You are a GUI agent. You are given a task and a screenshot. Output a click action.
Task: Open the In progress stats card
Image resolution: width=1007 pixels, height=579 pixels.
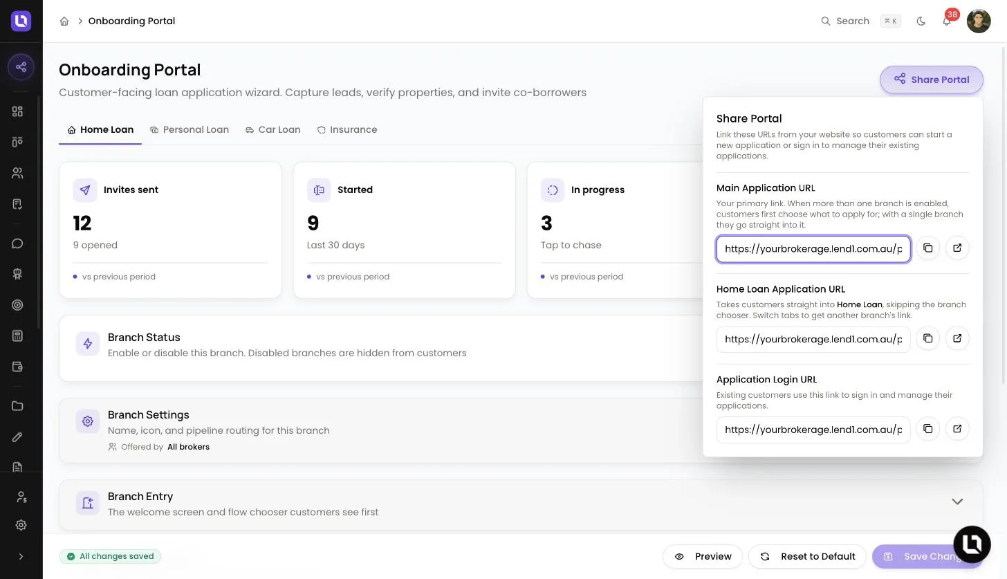pyautogui.click(x=615, y=230)
